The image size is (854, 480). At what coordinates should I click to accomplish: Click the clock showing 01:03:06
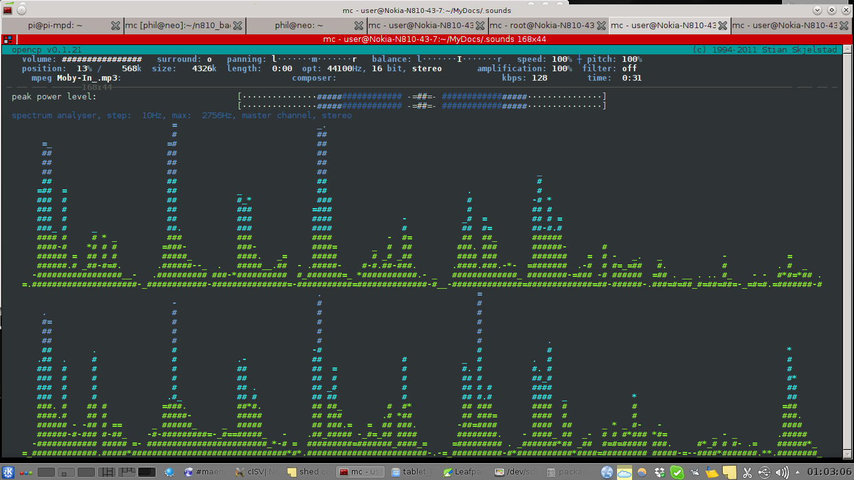(x=829, y=472)
